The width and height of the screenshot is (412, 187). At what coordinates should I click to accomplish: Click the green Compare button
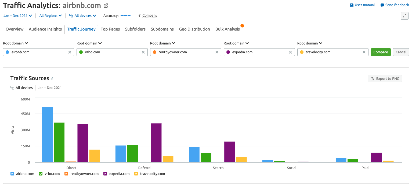pos(381,52)
